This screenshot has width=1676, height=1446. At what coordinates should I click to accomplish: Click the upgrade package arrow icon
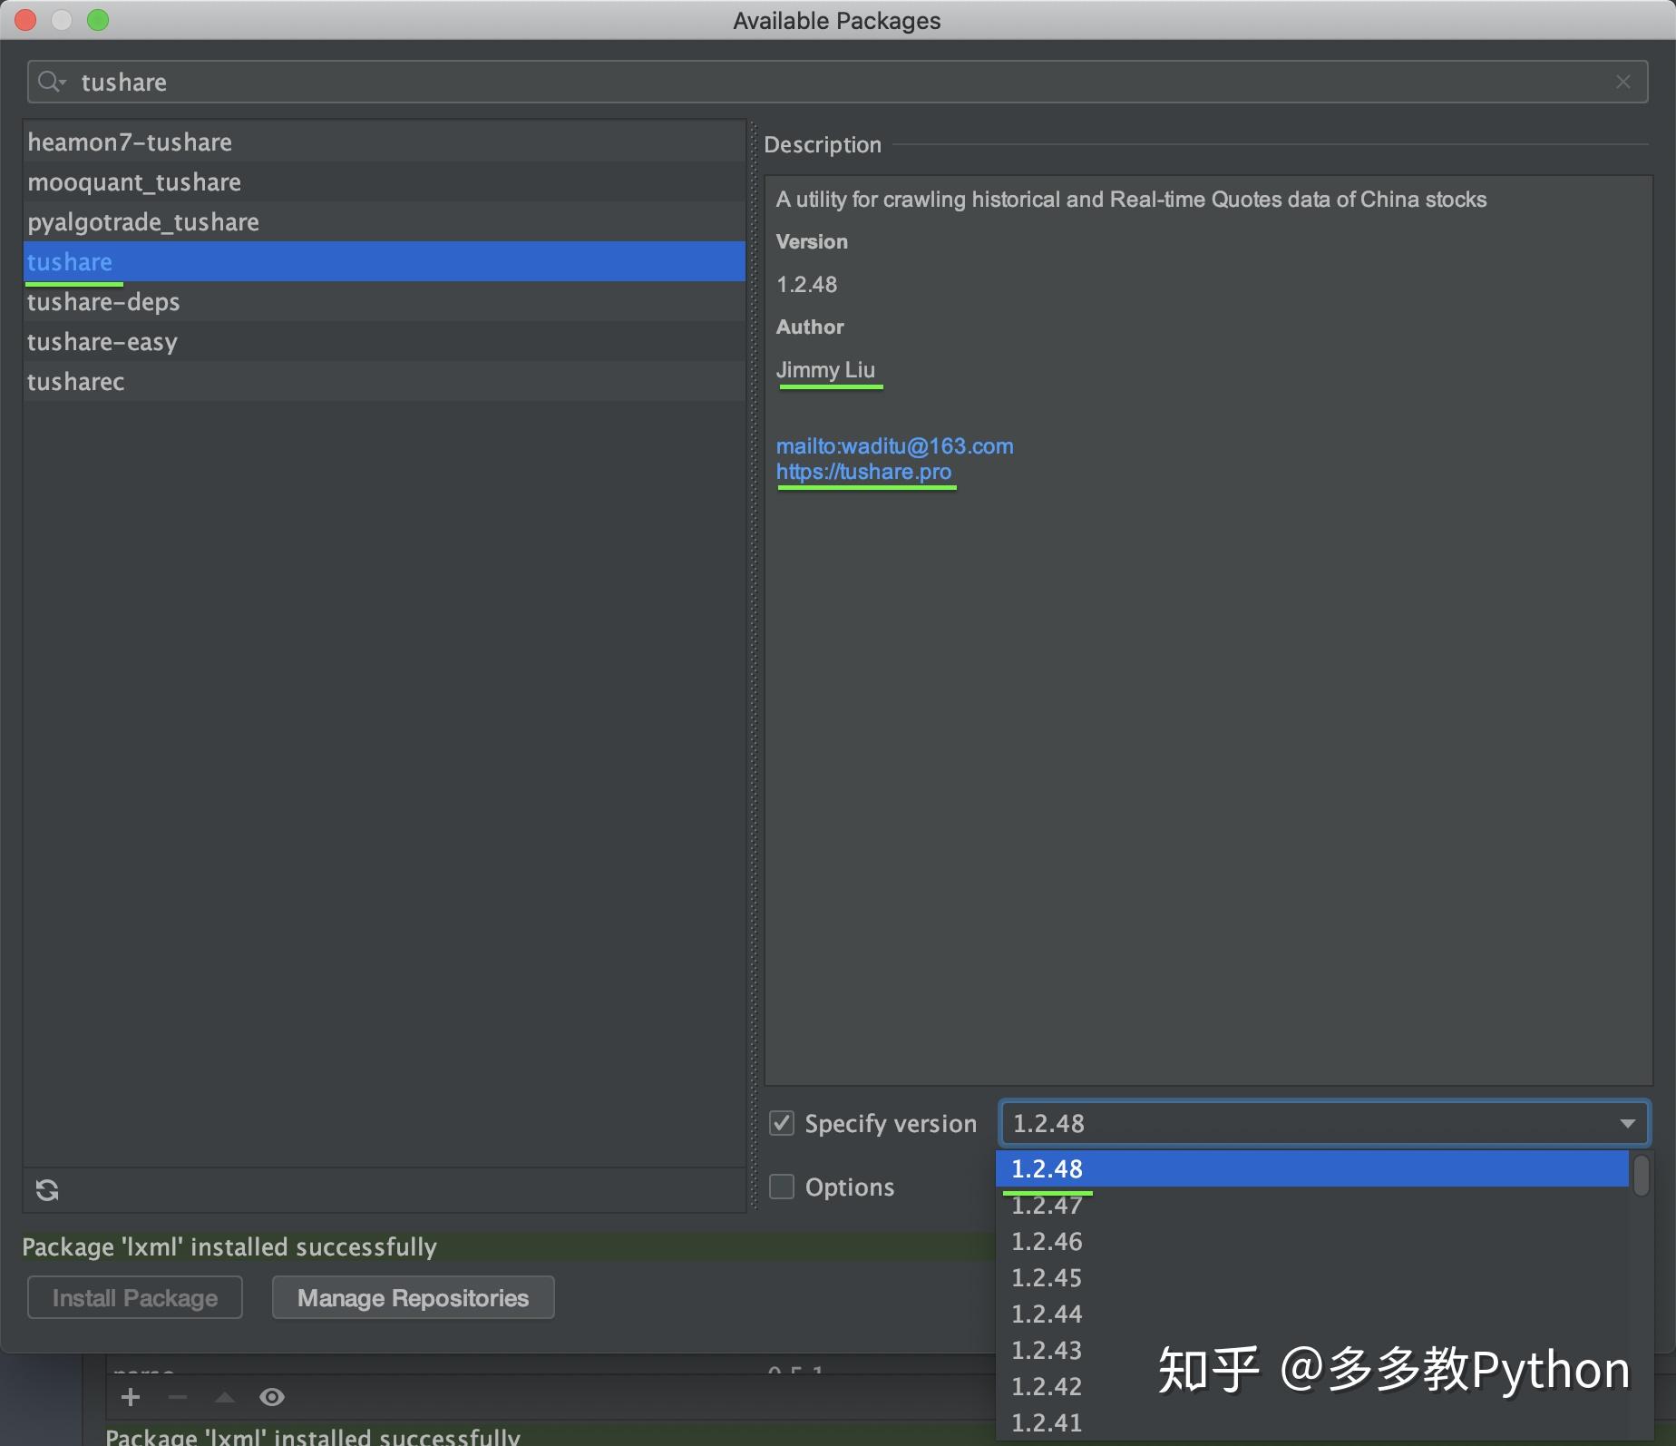click(225, 1397)
